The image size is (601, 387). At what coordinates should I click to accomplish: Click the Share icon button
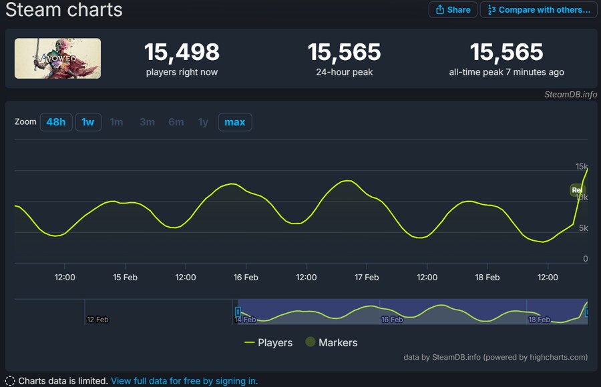pos(453,9)
